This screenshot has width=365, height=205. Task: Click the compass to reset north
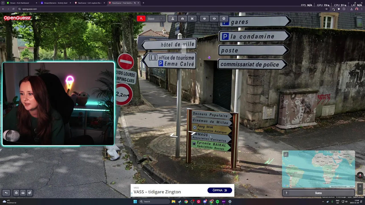(360, 175)
